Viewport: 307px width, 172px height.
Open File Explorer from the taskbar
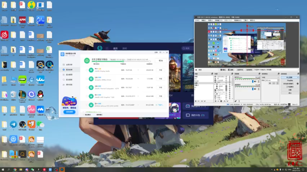21,170
